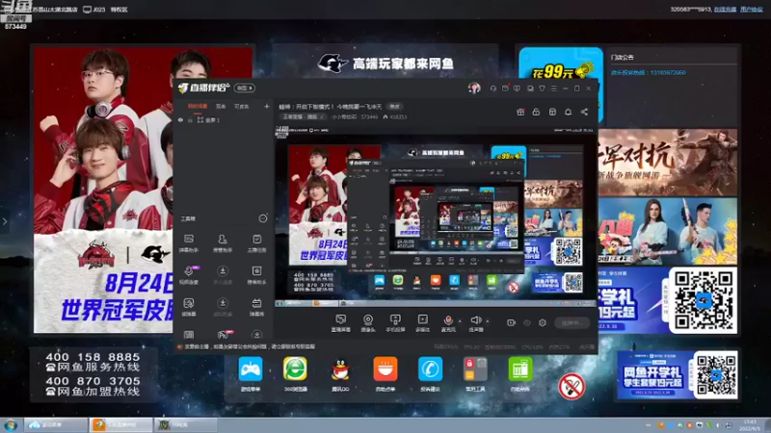
Task: Click the greyed download tool in second toolbox row
Action: click(223, 275)
